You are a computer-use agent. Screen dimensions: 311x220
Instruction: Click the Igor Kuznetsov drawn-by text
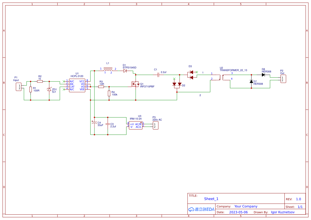click(x=283, y=212)
